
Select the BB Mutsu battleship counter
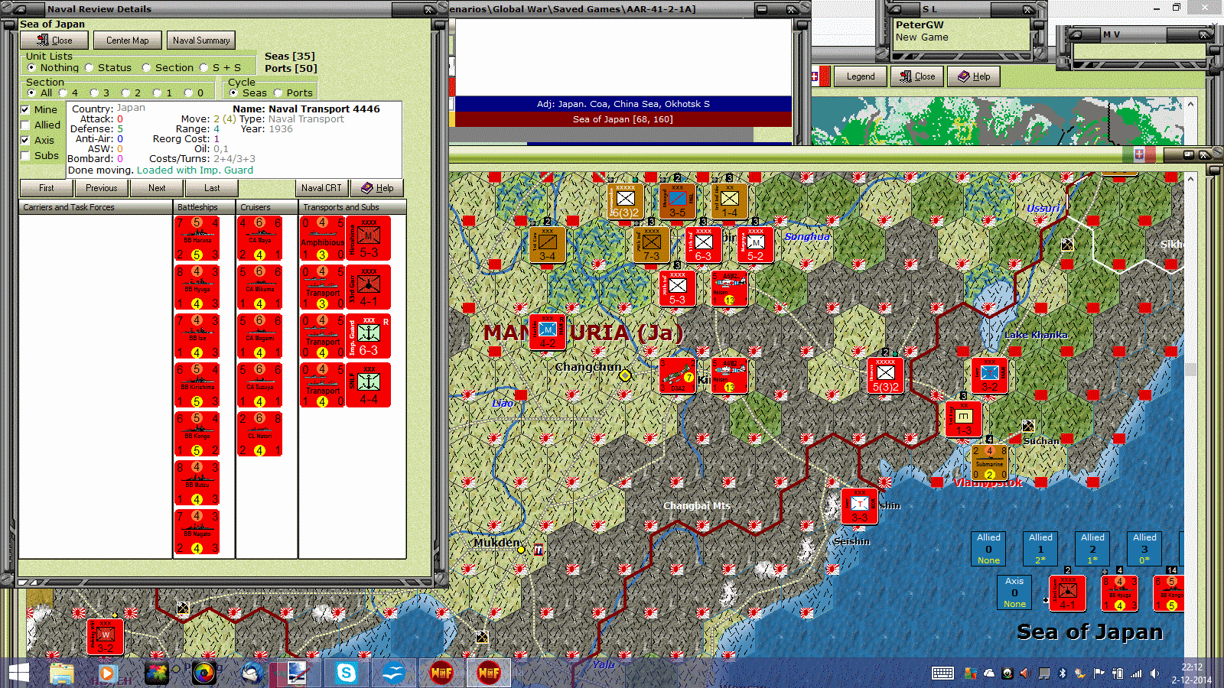click(x=197, y=483)
